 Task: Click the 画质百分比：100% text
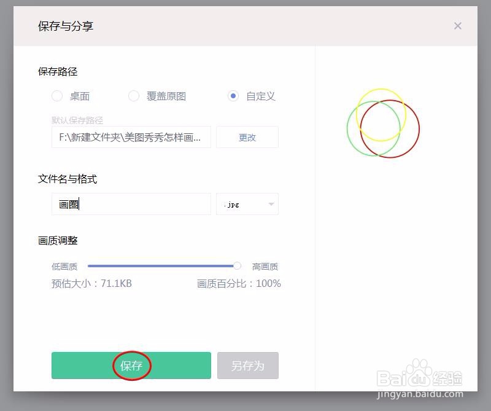(239, 283)
